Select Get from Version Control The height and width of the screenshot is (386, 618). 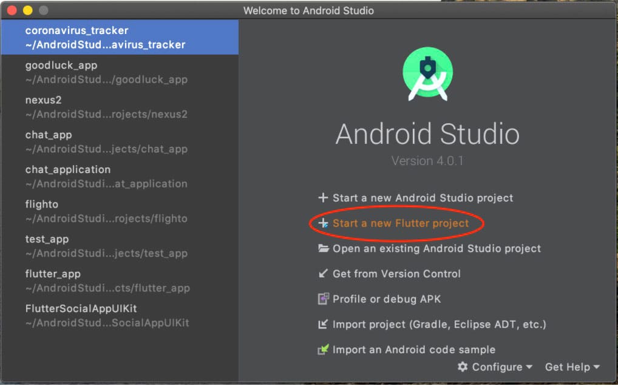pyautogui.click(x=396, y=274)
